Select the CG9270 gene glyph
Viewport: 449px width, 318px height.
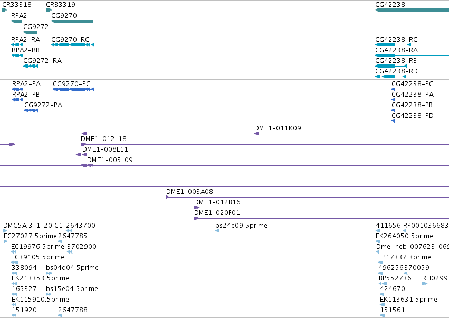pos(72,21)
